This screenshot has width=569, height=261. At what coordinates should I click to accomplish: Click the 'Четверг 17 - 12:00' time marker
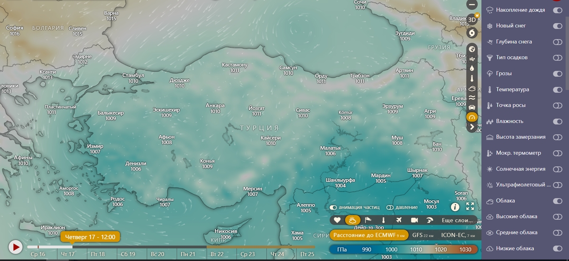(x=90, y=236)
